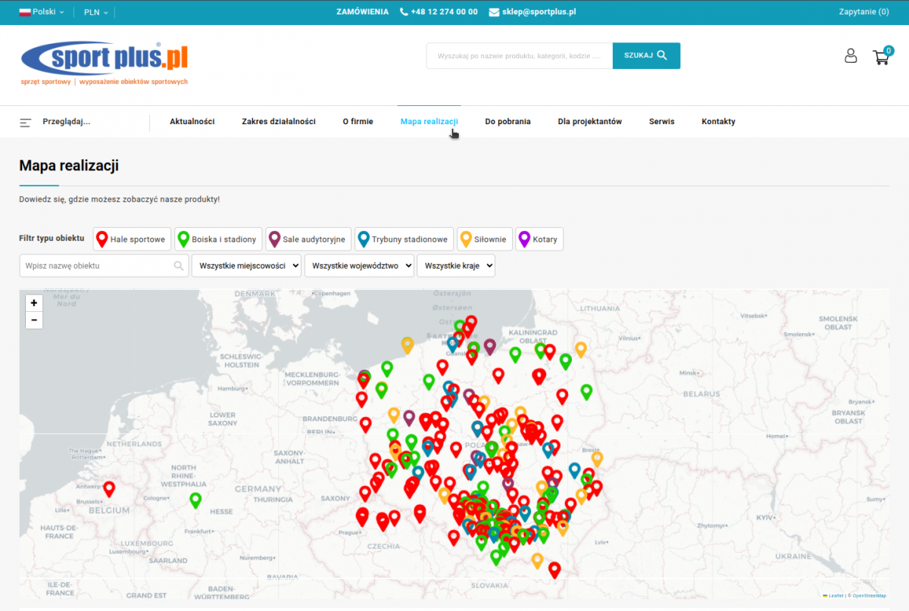
Task: Click the green marker near Cologne
Action: pyautogui.click(x=195, y=500)
